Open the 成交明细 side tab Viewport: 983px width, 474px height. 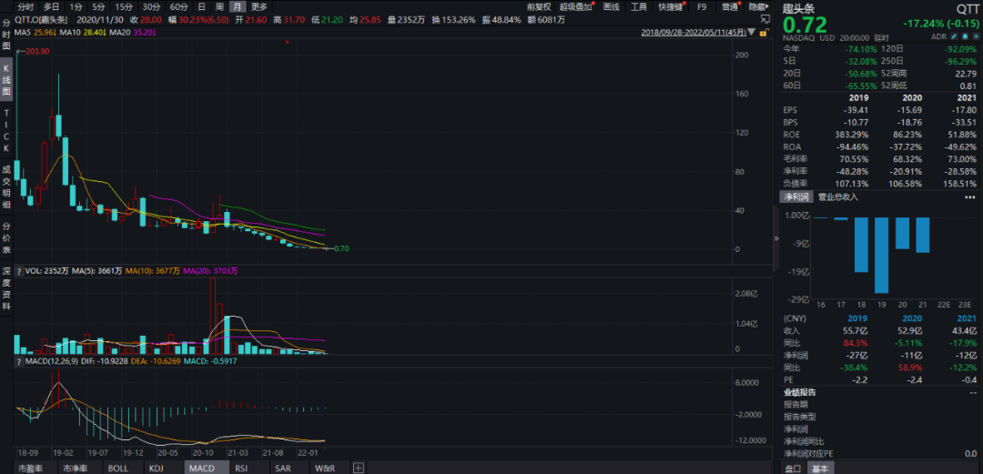(x=6, y=187)
